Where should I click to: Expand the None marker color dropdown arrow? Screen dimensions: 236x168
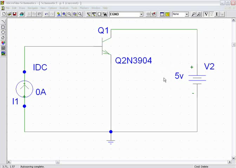(x=186, y=14)
